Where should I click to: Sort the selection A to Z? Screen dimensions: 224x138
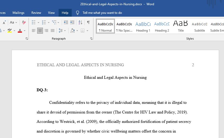(x=80, y=22)
